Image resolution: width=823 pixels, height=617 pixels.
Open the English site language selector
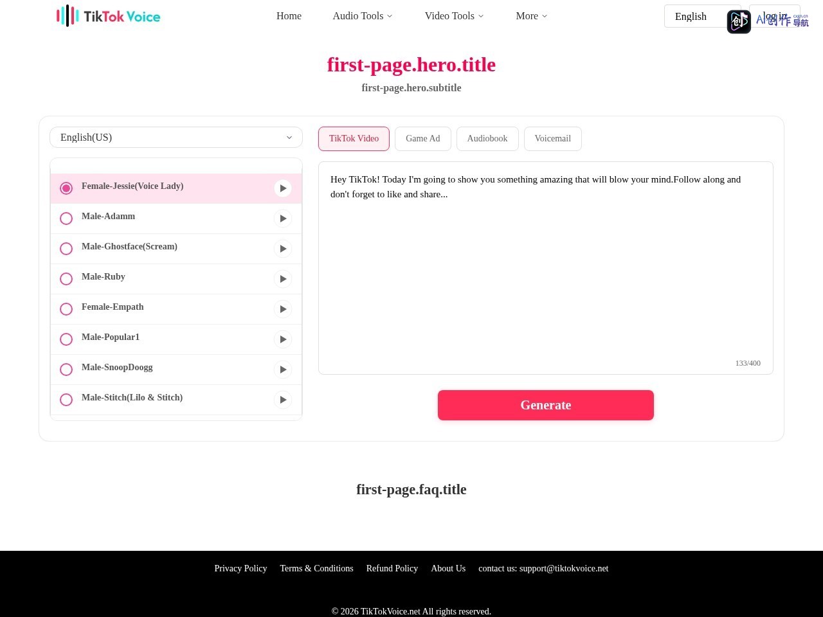pos(702,17)
